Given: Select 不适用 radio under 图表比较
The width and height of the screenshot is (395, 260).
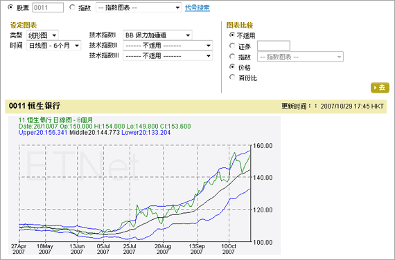Looking at the screenshot, I should click(232, 35).
